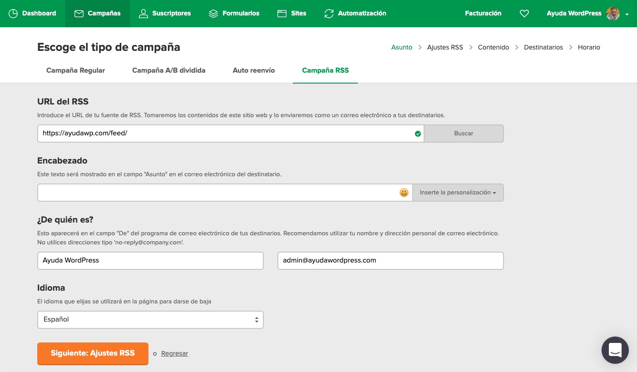This screenshot has height=372, width=637.
Task: Follow the Regresar link
Action: (x=174, y=353)
